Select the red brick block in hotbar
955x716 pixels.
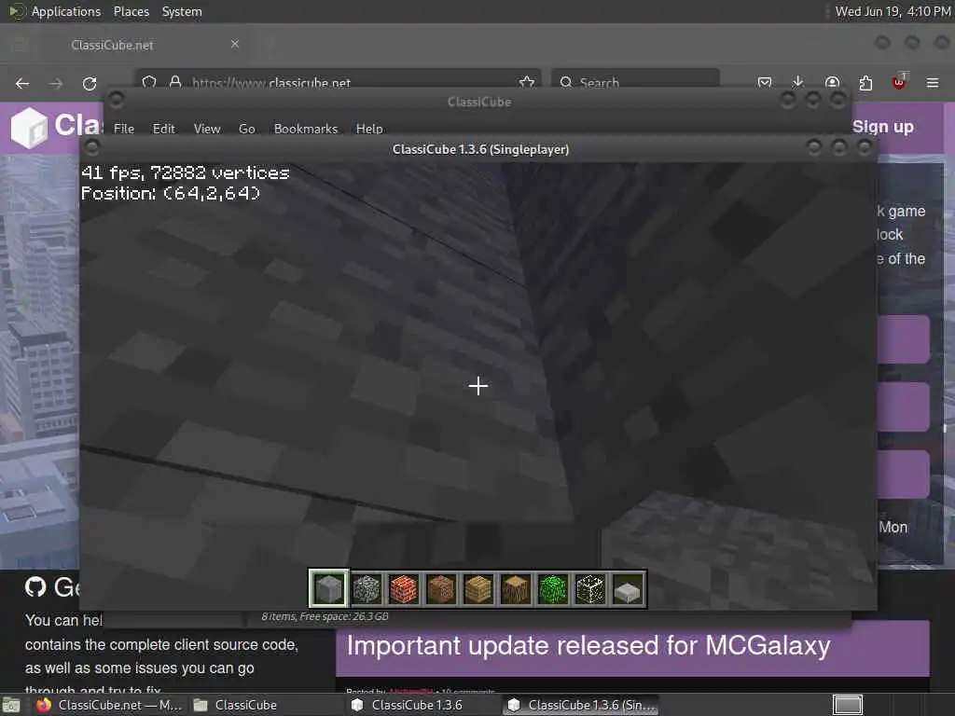coord(403,589)
